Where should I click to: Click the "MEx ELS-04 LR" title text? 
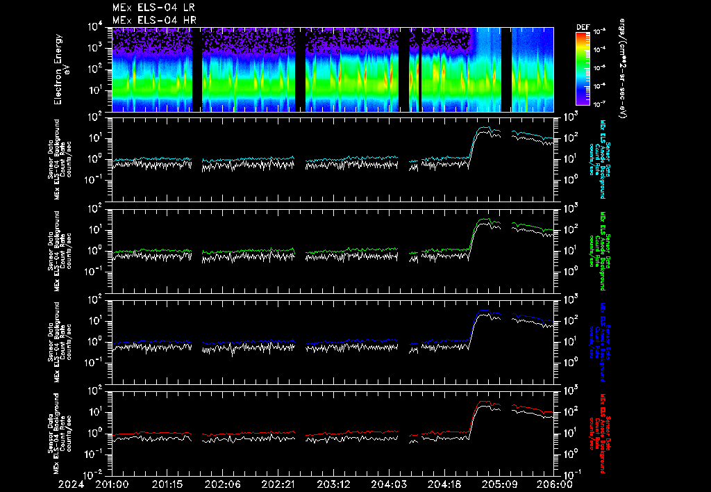(153, 8)
